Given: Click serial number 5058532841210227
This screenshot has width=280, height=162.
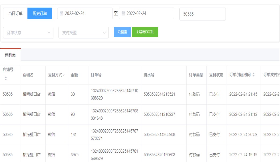Looking at the screenshot, I should (159, 114).
